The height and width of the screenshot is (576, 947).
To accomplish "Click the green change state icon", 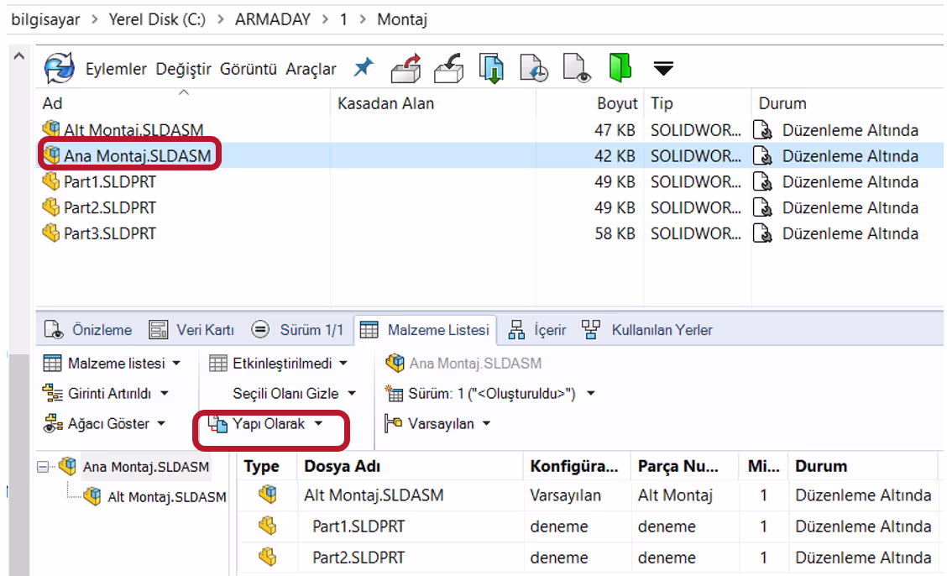I will [620, 67].
